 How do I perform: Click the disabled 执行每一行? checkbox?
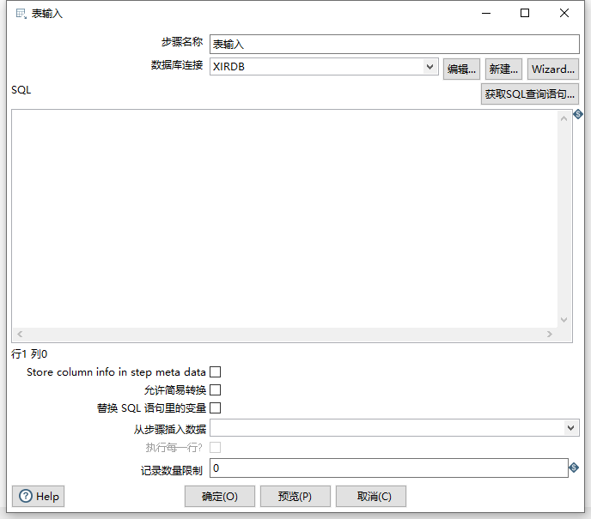(216, 448)
